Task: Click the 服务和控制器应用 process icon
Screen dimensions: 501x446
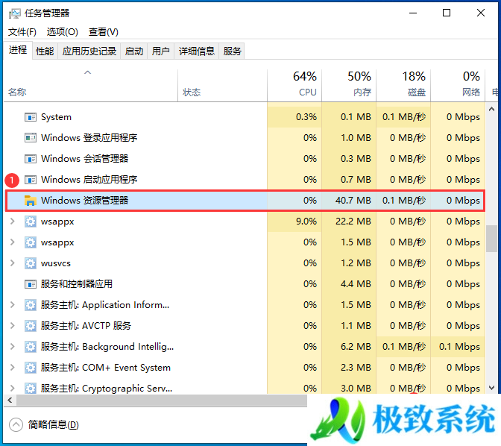Action: click(x=31, y=284)
